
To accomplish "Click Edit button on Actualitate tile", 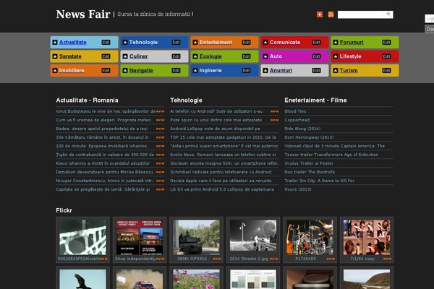I will pyautogui.click(x=106, y=43).
